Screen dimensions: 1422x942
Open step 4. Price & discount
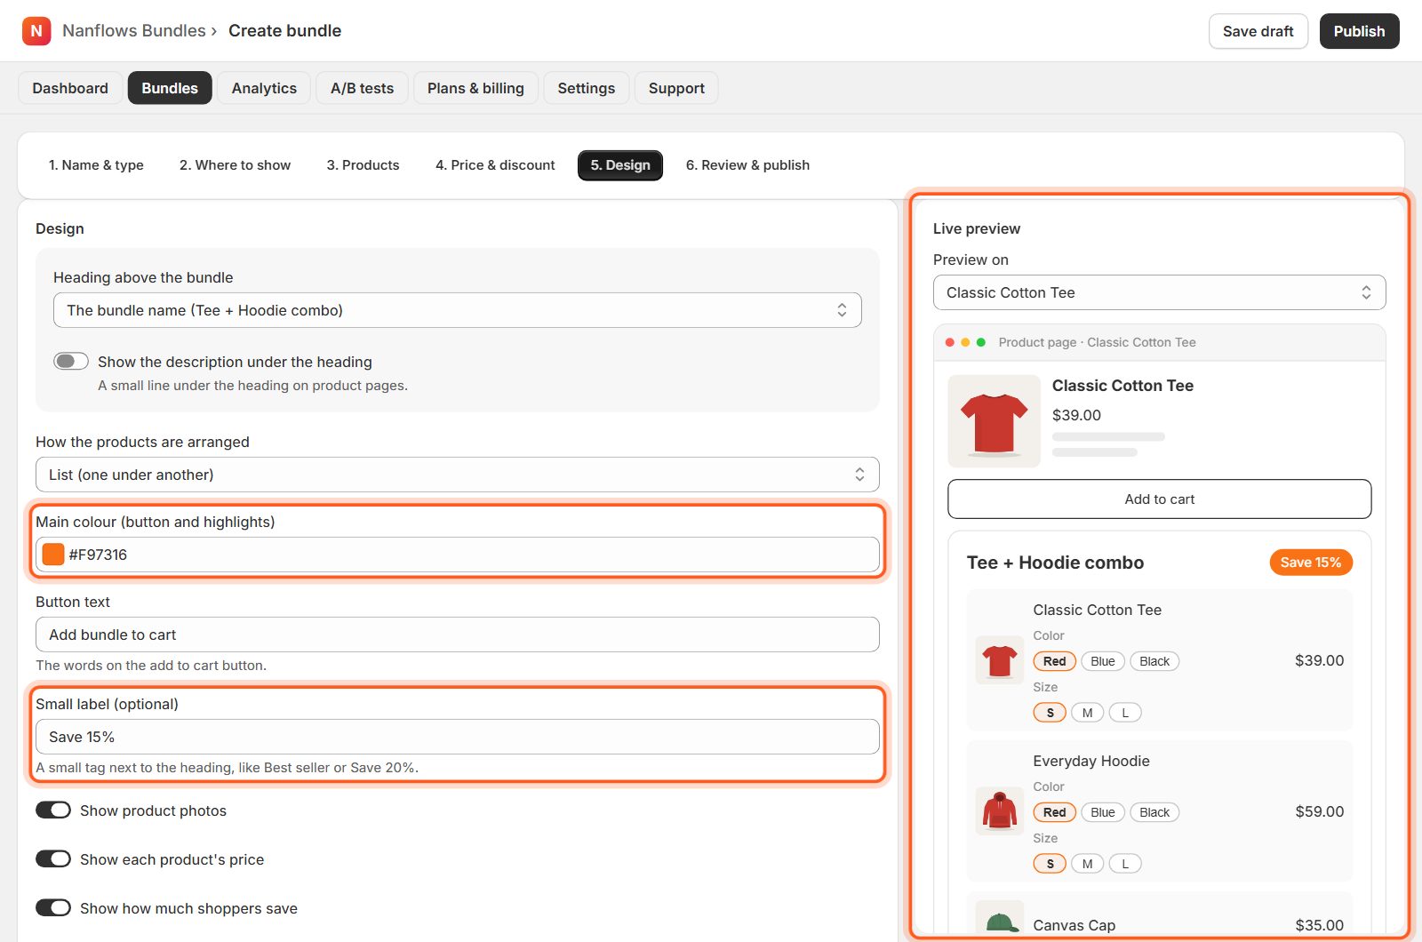coord(495,165)
